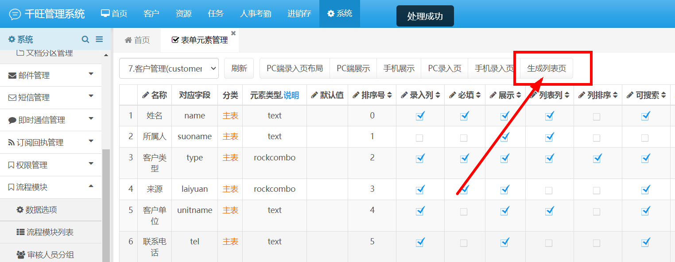Viewport: 675px width, 262px height.
Task: Sort by the 可搜索 column arrows
Action: coord(663,95)
